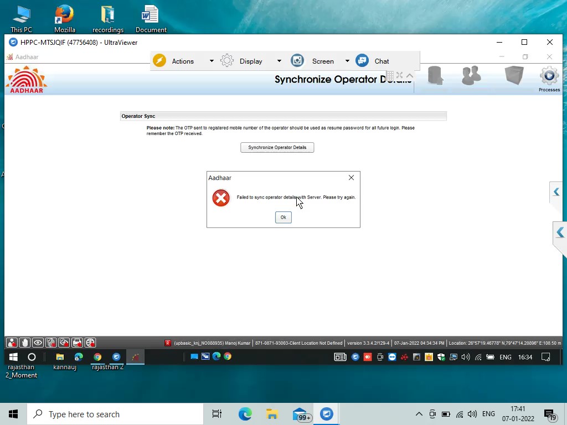The image size is (567, 425).
Task: Open the UltraViewer Actions menu
Action: [x=183, y=61]
